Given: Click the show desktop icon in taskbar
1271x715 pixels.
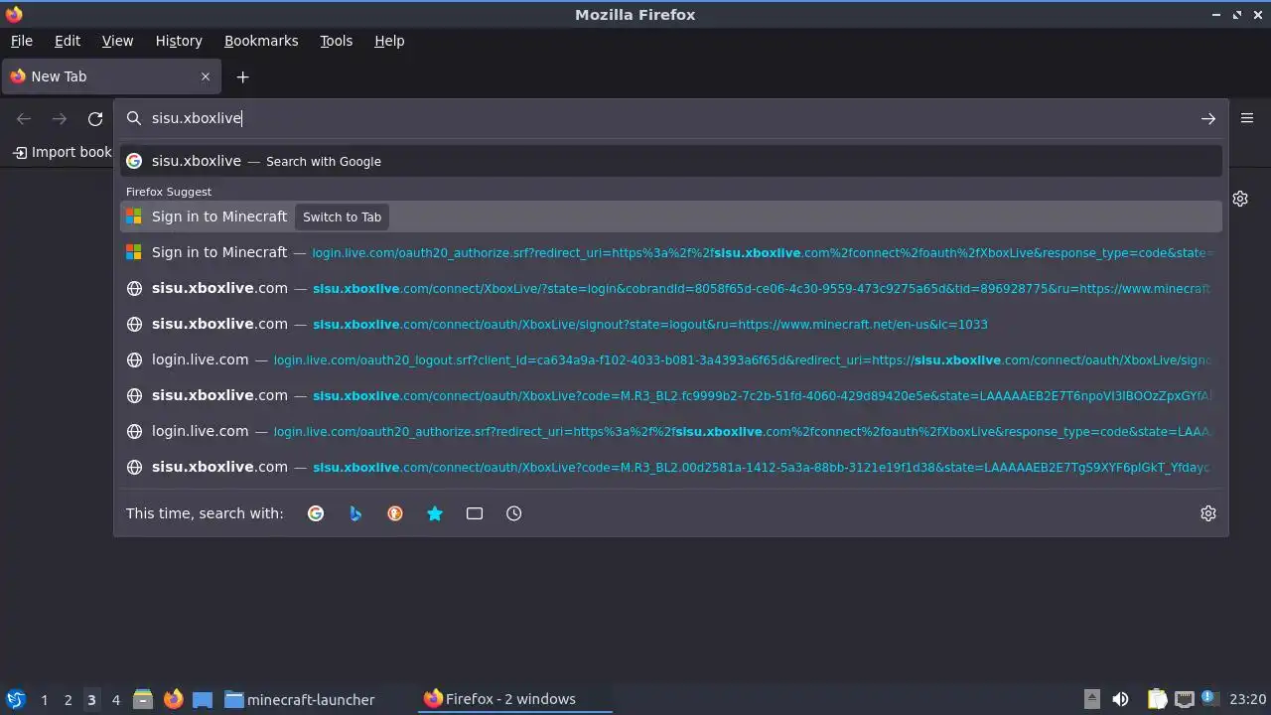Looking at the screenshot, I should pos(203,699).
